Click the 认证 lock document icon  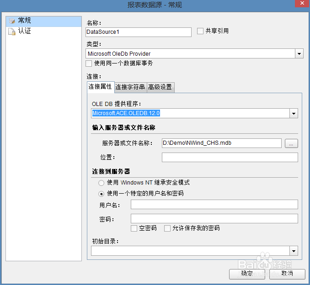coord(12,32)
